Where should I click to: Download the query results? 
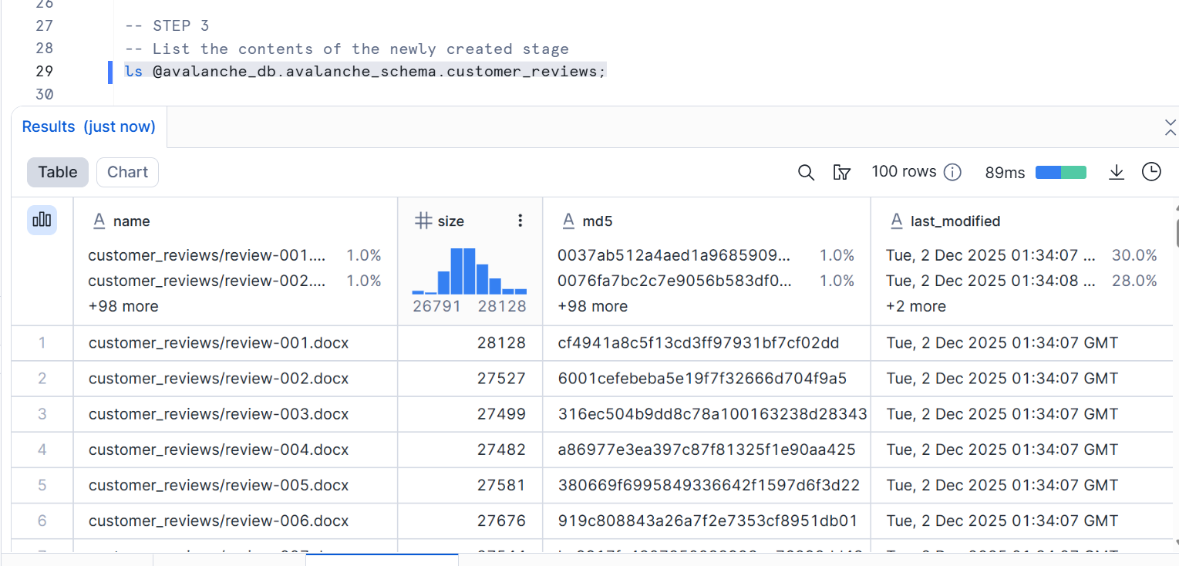(1116, 172)
